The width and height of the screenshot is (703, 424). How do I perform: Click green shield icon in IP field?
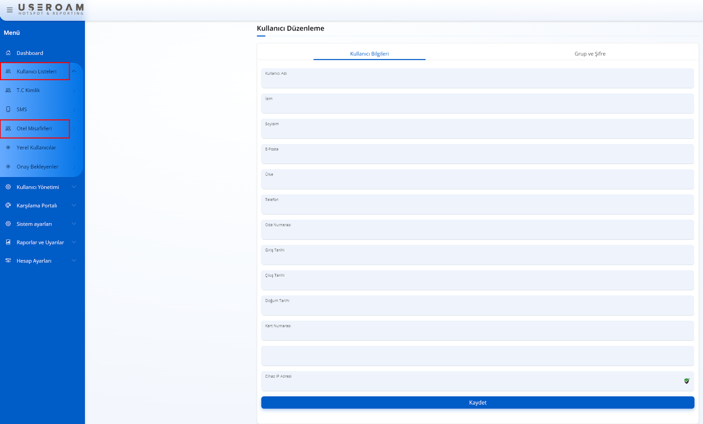click(686, 381)
